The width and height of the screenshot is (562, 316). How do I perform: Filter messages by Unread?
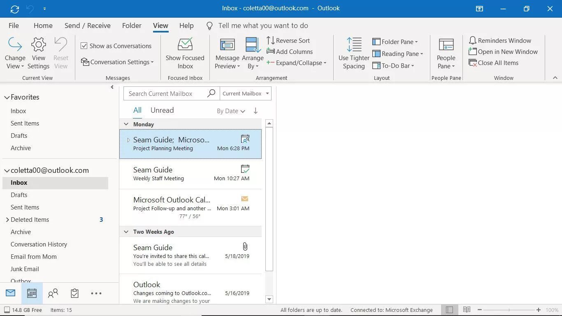pos(162,110)
